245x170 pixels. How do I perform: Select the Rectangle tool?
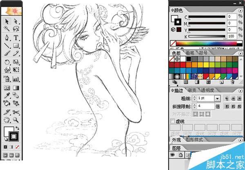pyautogui.click(x=16, y=45)
